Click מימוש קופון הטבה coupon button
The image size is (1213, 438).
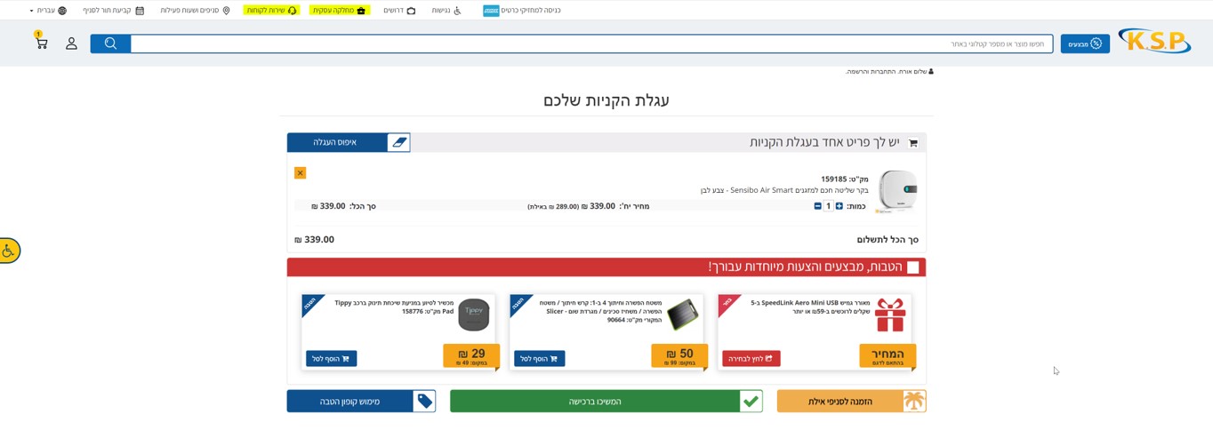[x=361, y=402]
